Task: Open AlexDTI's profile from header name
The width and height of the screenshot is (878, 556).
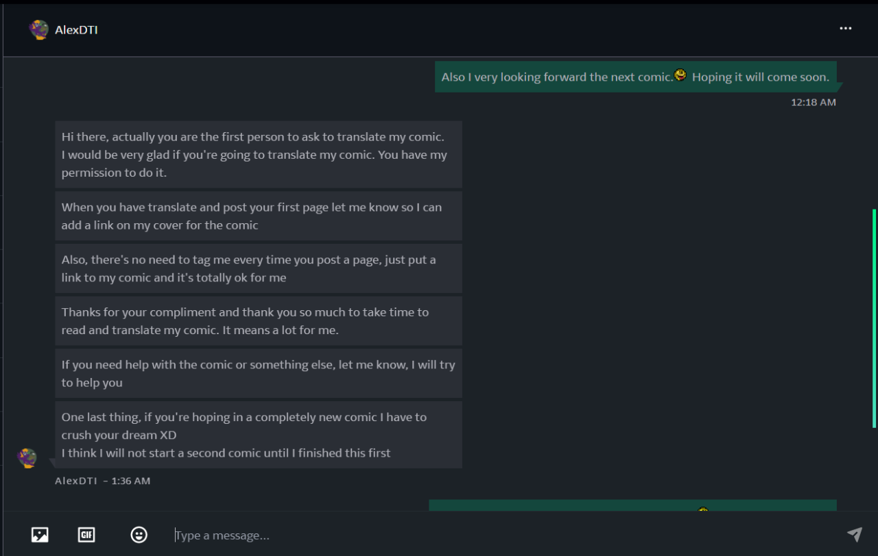Action: [76, 30]
